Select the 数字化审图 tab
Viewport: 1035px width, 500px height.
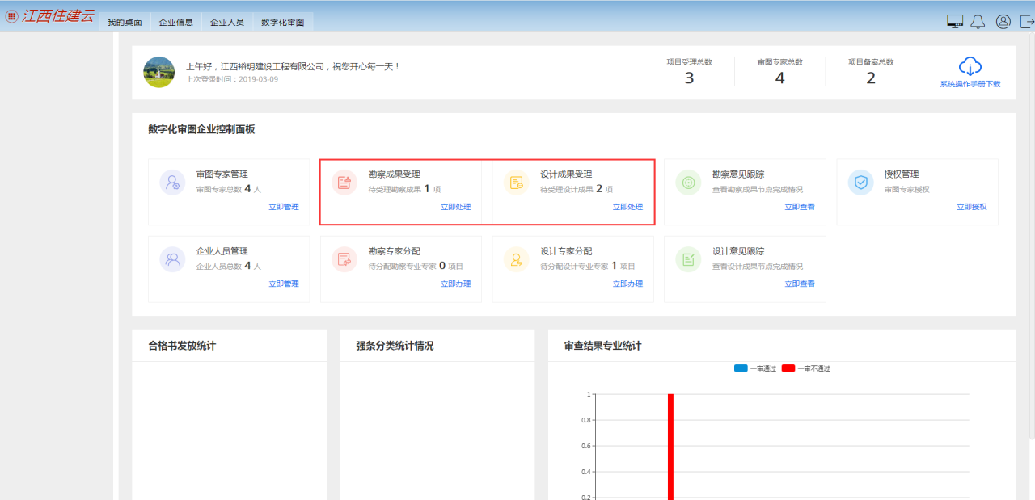(x=283, y=22)
